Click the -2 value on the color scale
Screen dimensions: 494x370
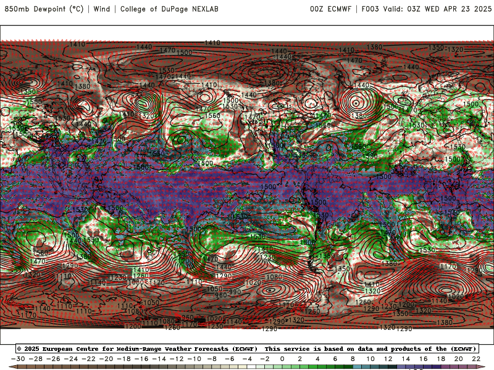pos(265,359)
